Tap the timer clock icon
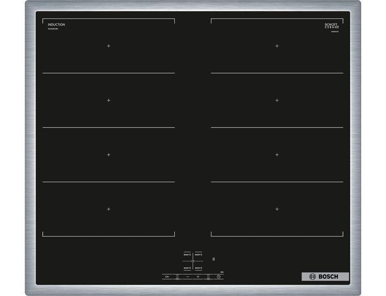Image resolution: width=386 pixels, height=296 pixels. (218, 277)
